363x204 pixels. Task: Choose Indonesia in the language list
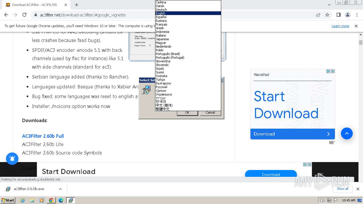(188, 32)
